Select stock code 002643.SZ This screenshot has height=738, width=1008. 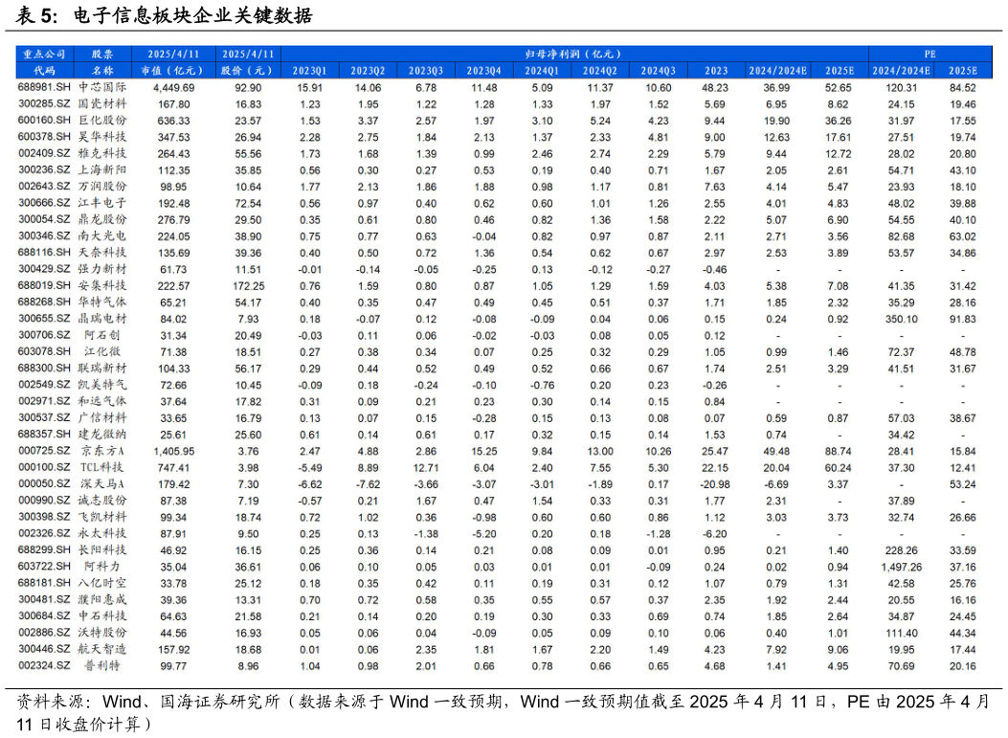pos(44,186)
